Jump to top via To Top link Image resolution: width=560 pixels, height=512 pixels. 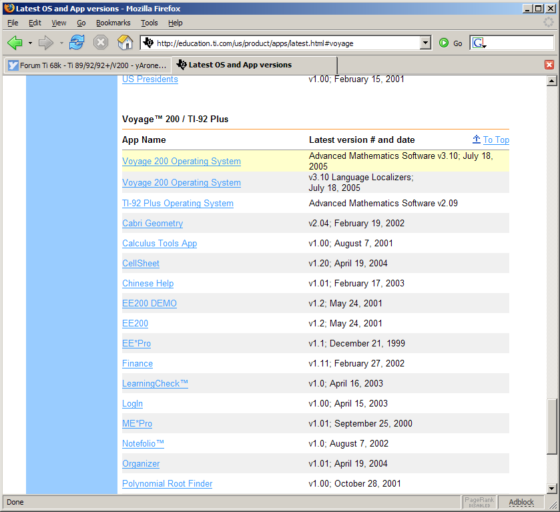click(x=496, y=140)
